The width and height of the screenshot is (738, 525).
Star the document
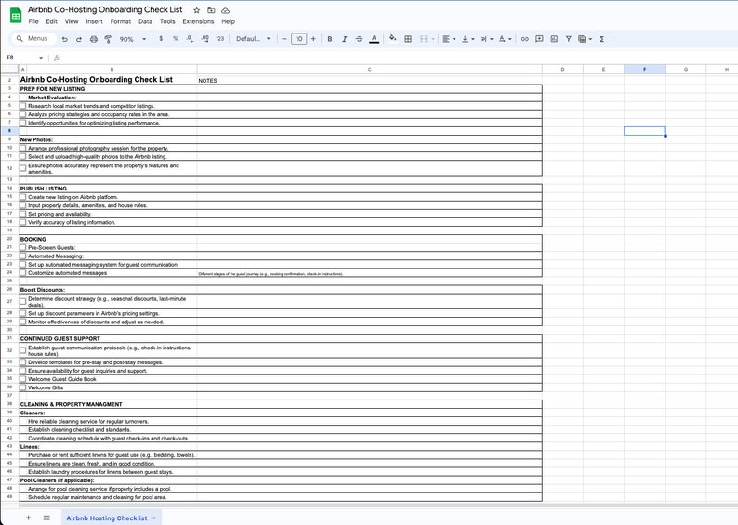(197, 10)
